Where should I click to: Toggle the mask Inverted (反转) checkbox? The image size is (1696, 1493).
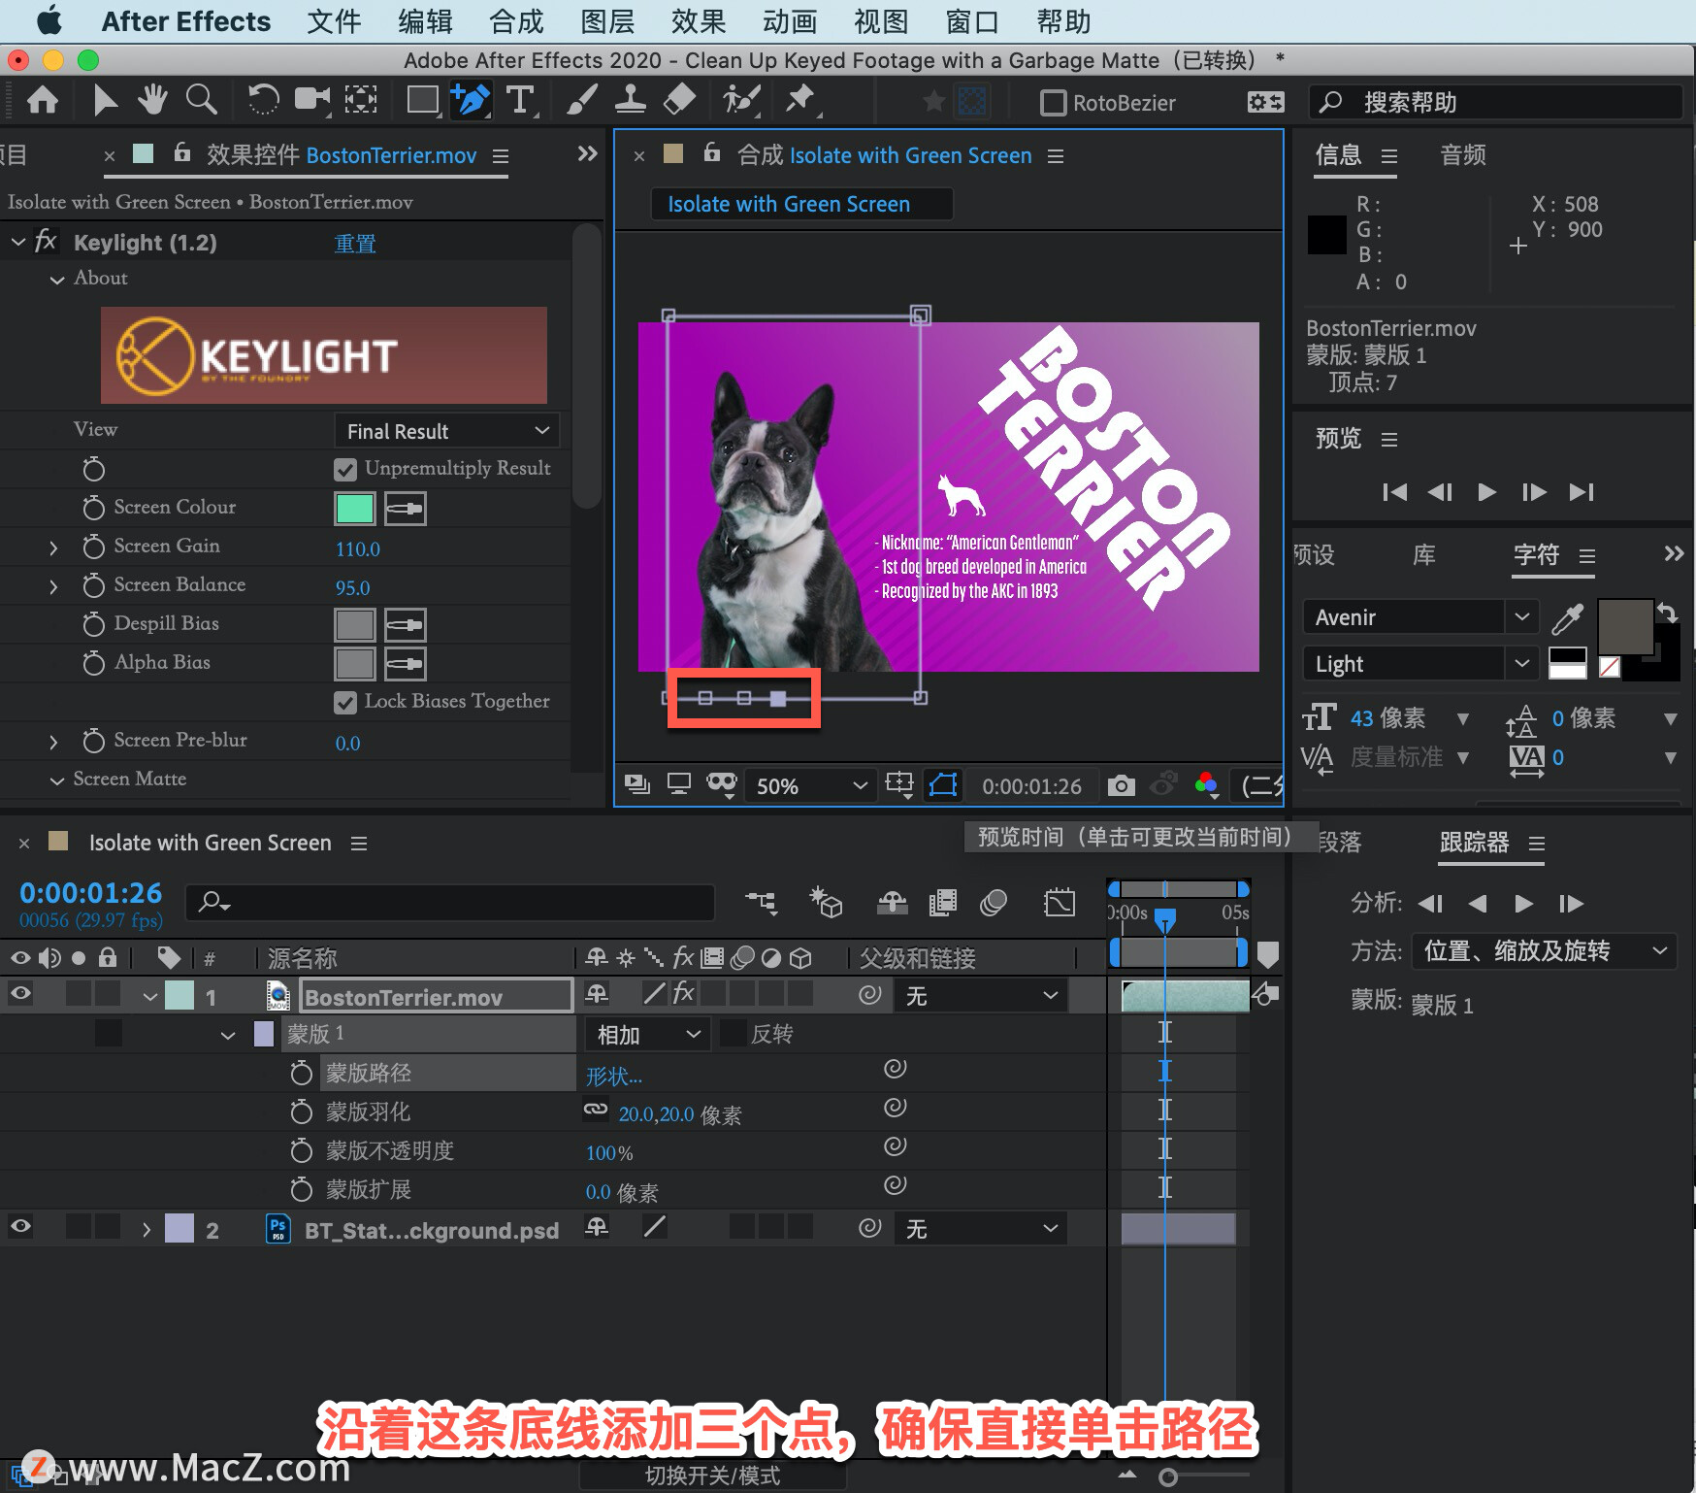coord(734,1034)
